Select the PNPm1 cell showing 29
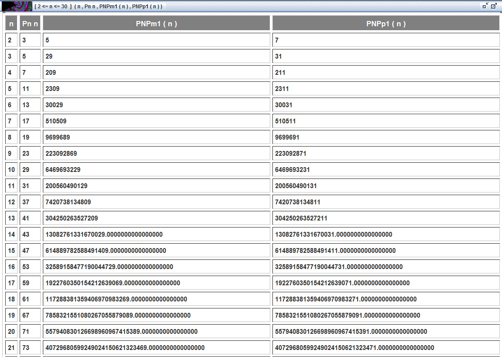This screenshot has height=357, width=502. coord(157,56)
